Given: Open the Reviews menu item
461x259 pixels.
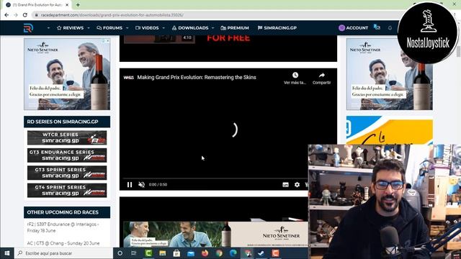Looking at the screenshot, I should point(71,28).
